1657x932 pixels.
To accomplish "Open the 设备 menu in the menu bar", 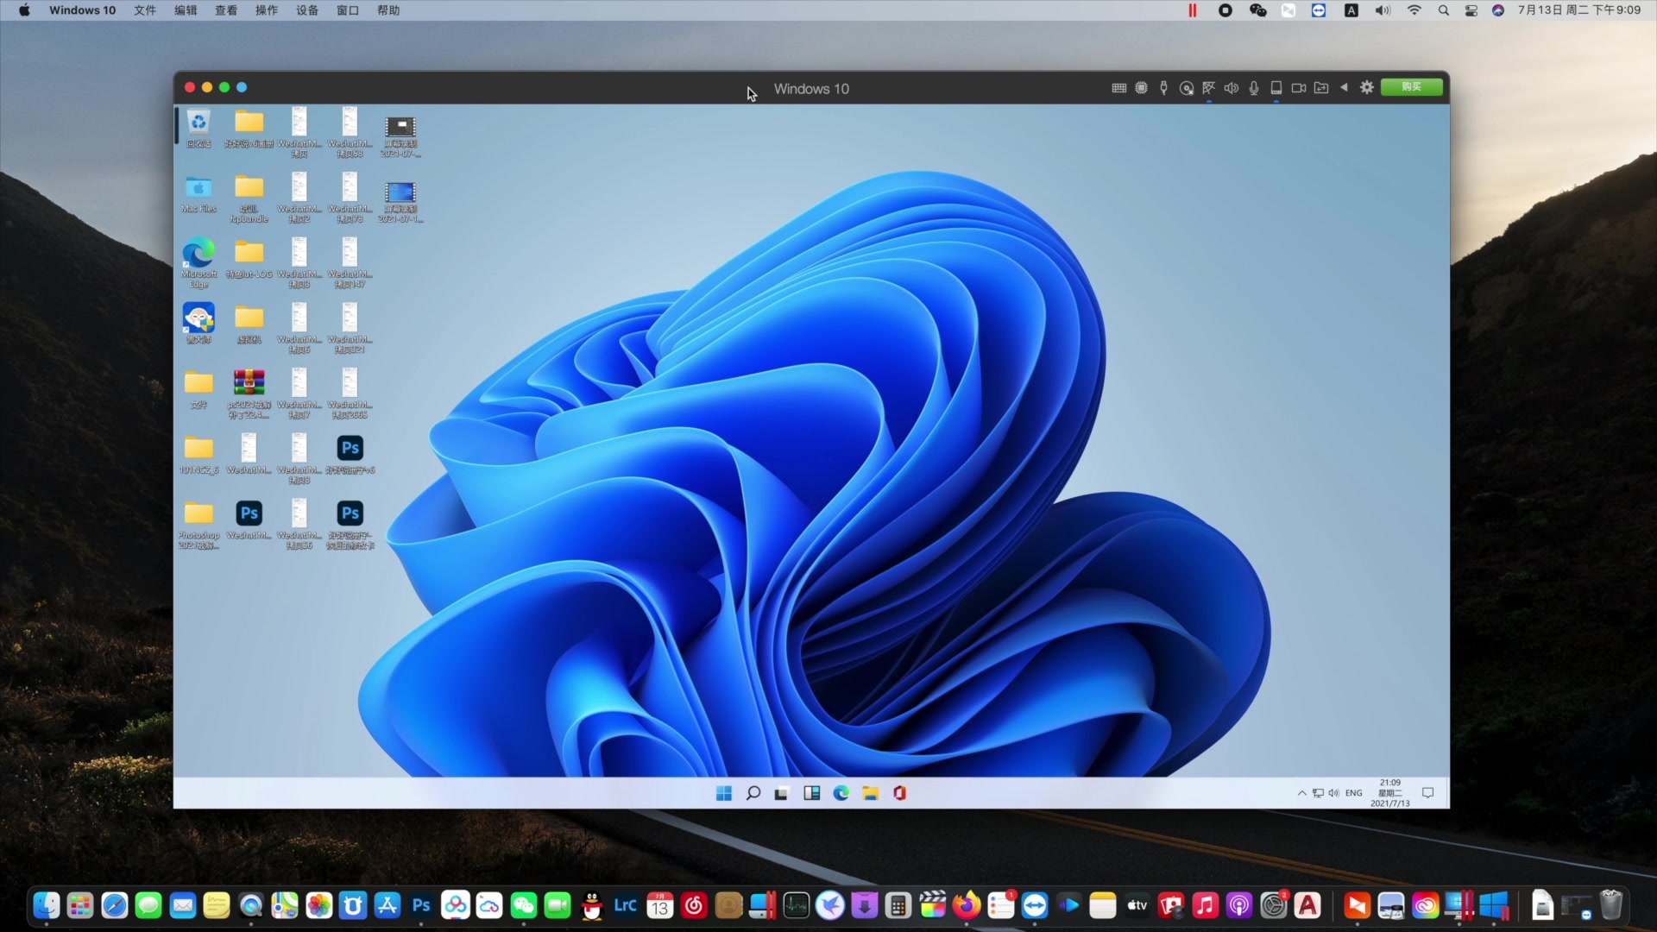I will (307, 10).
